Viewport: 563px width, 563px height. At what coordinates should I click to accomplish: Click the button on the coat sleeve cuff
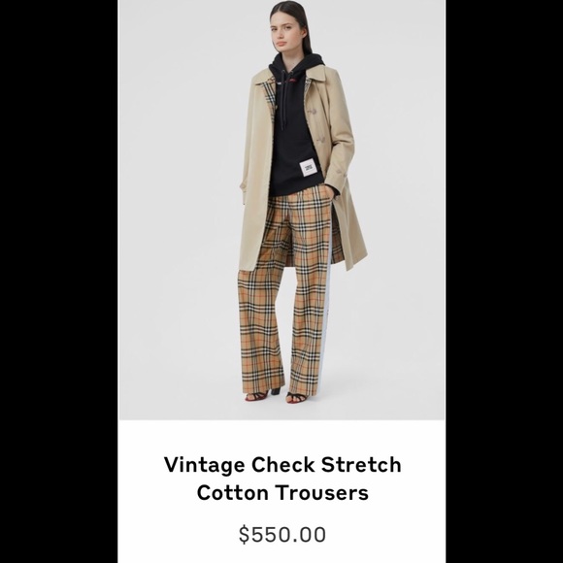pyautogui.click(x=341, y=172)
